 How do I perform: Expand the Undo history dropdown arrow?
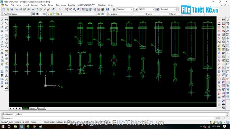pos(57,9)
